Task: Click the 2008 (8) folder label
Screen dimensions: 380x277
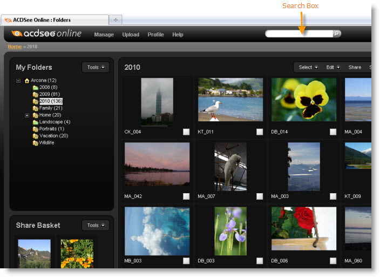Action: [49, 87]
